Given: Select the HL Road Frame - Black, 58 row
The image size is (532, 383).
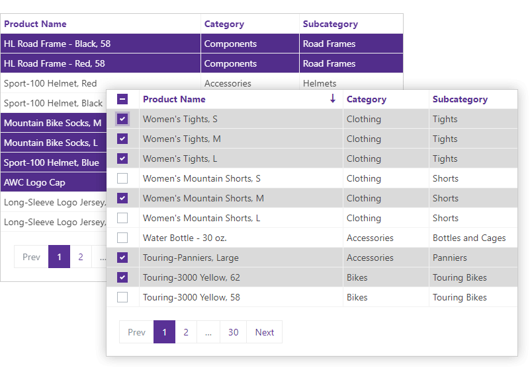Looking at the screenshot, I should click(57, 44).
